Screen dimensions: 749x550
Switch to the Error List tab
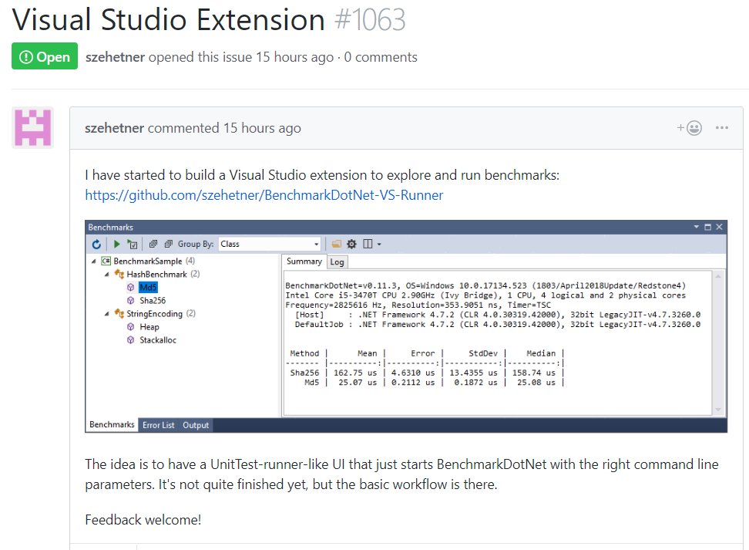(158, 425)
